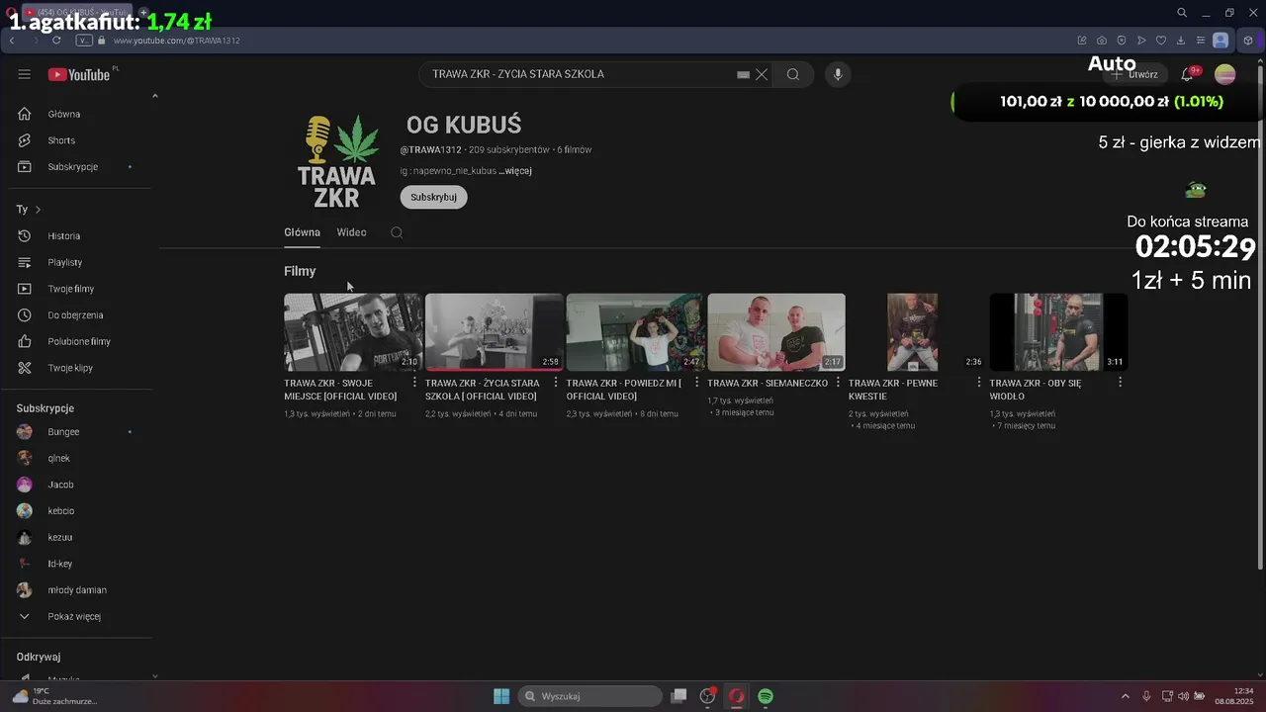1266x712 pixels.
Task: Open the Windows Start menu
Action: click(x=501, y=696)
